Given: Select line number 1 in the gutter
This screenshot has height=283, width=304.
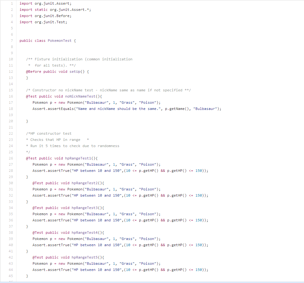Looking at the screenshot, I should [11, 3].
